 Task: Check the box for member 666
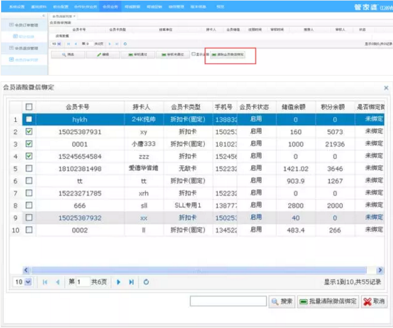[x=29, y=206]
